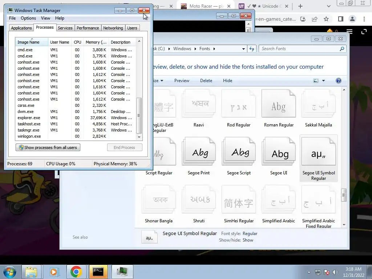Open the change view dropdown in Fonts

point(323,81)
